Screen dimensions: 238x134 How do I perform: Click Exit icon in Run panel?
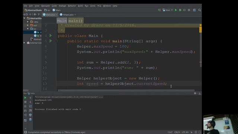click(25, 115)
